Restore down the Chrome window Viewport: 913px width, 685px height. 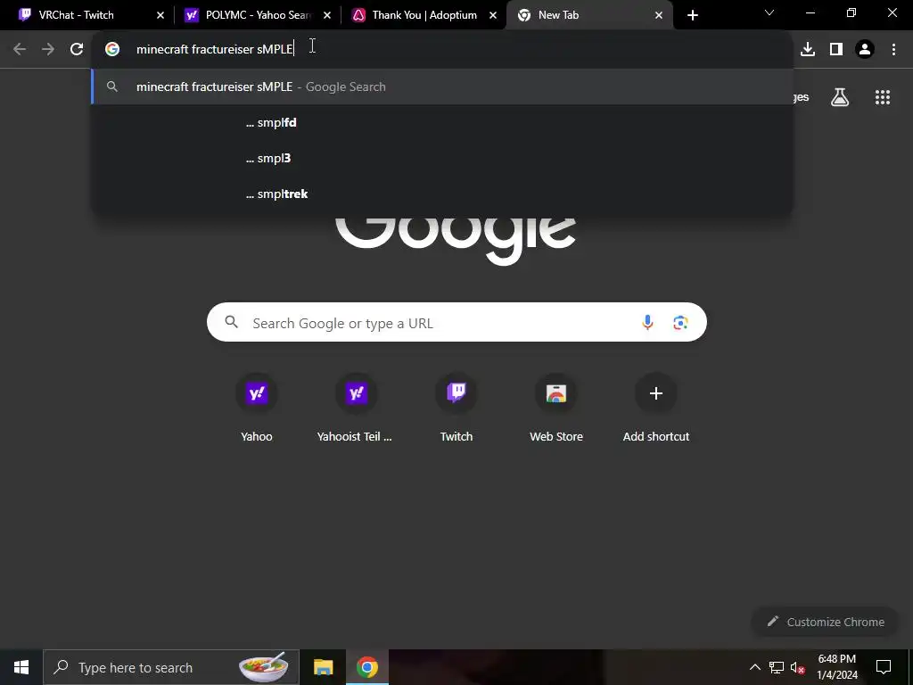[x=851, y=12]
